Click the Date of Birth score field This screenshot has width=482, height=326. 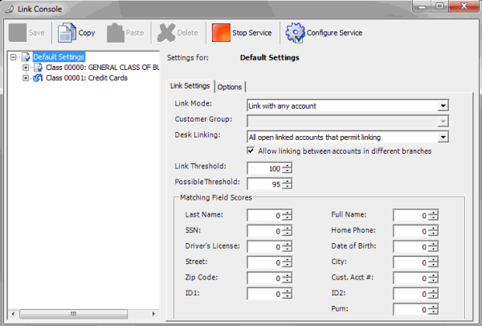tap(411, 247)
